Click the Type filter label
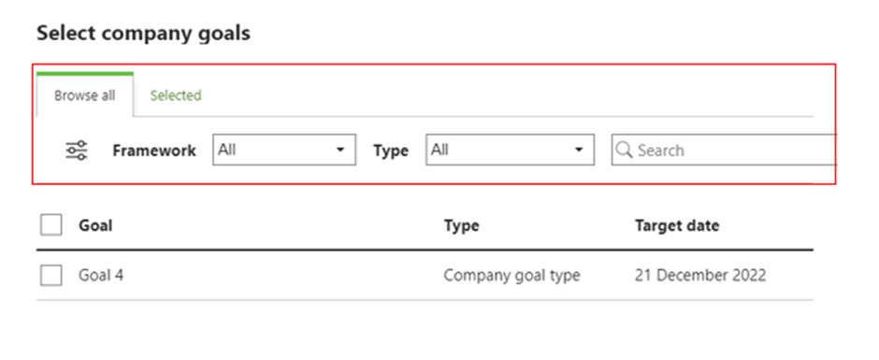The image size is (879, 360). (x=391, y=151)
